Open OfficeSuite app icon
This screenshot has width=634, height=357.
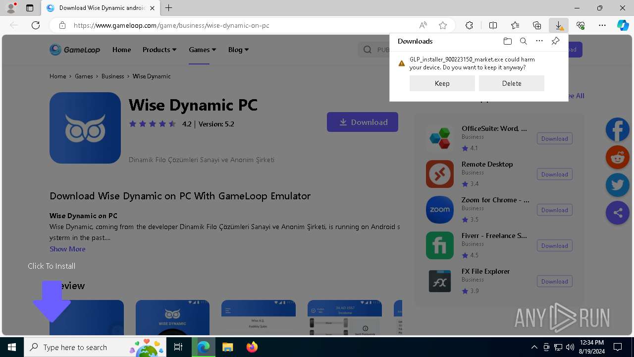(x=440, y=138)
